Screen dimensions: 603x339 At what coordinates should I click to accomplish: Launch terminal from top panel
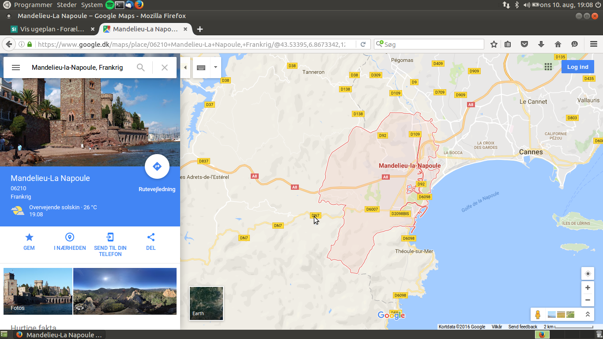[120, 5]
